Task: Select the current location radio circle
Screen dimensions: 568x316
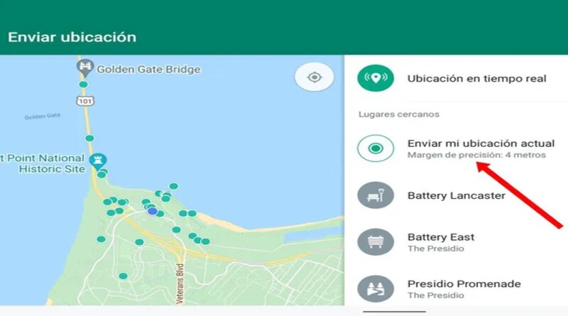Action: [x=376, y=148]
